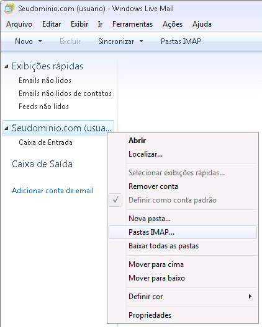The width and height of the screenshot is (262, 327).
Task: Choose Pastas IMAP... in the context menu
Action: (183, 232)
